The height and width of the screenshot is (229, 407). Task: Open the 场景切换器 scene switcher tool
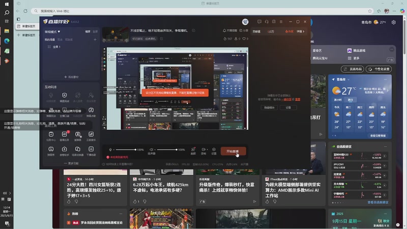point(78,151)
